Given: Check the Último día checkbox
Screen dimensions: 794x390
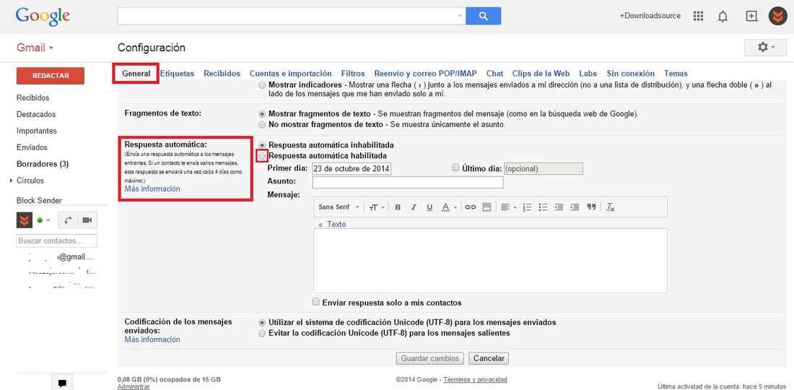Looking at the screenshot, I should pos(455,168).
